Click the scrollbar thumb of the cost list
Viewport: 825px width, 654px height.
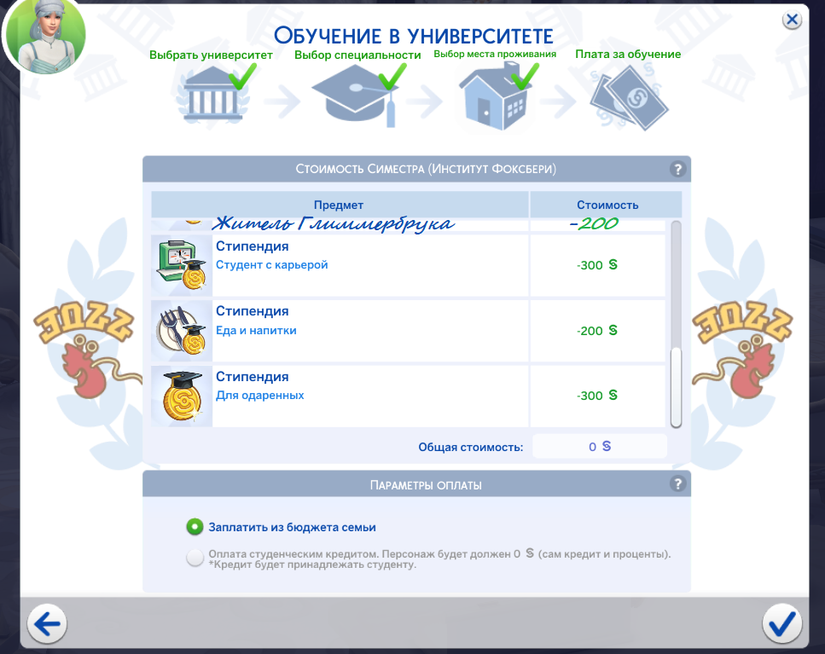pos(676,387)
